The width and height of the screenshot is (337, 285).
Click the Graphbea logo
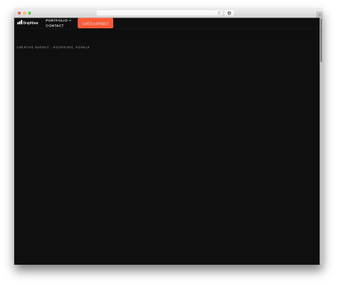28,22
